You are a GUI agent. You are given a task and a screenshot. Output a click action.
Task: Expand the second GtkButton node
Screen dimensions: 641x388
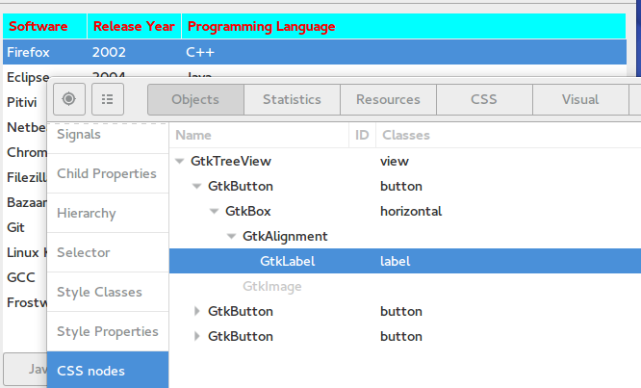coord(197,311)
